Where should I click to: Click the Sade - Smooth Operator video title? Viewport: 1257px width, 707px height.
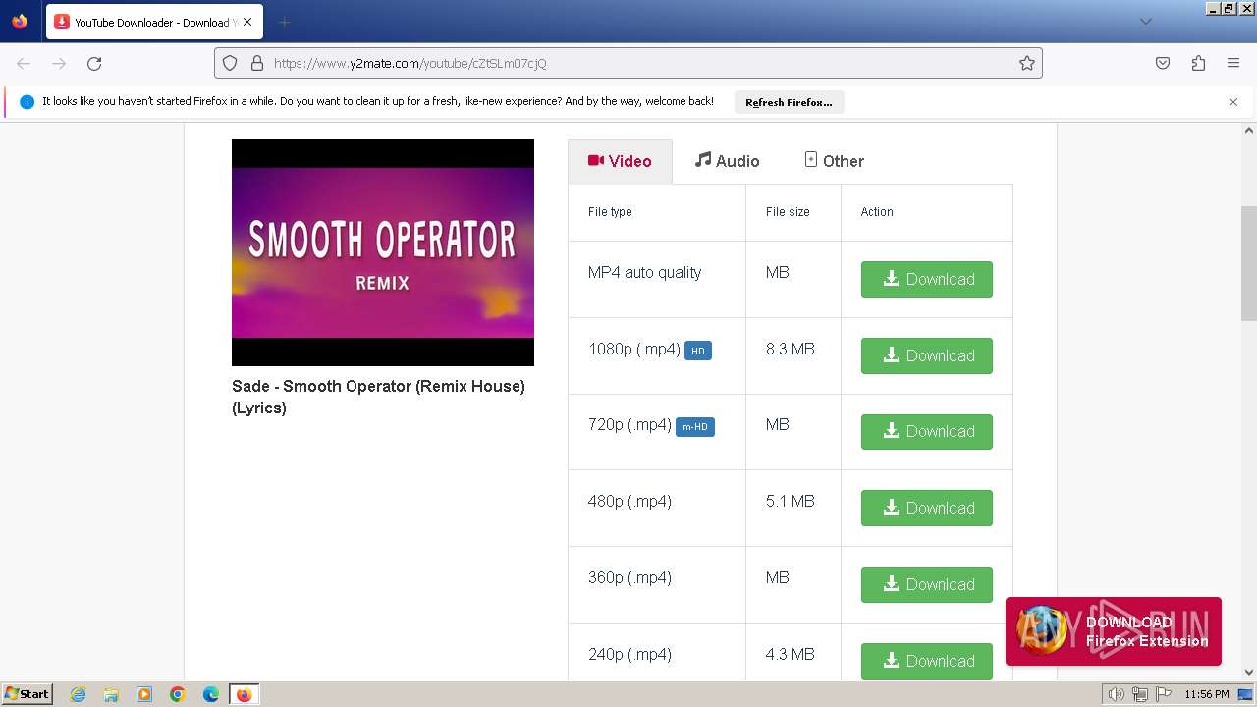point(378,397)
